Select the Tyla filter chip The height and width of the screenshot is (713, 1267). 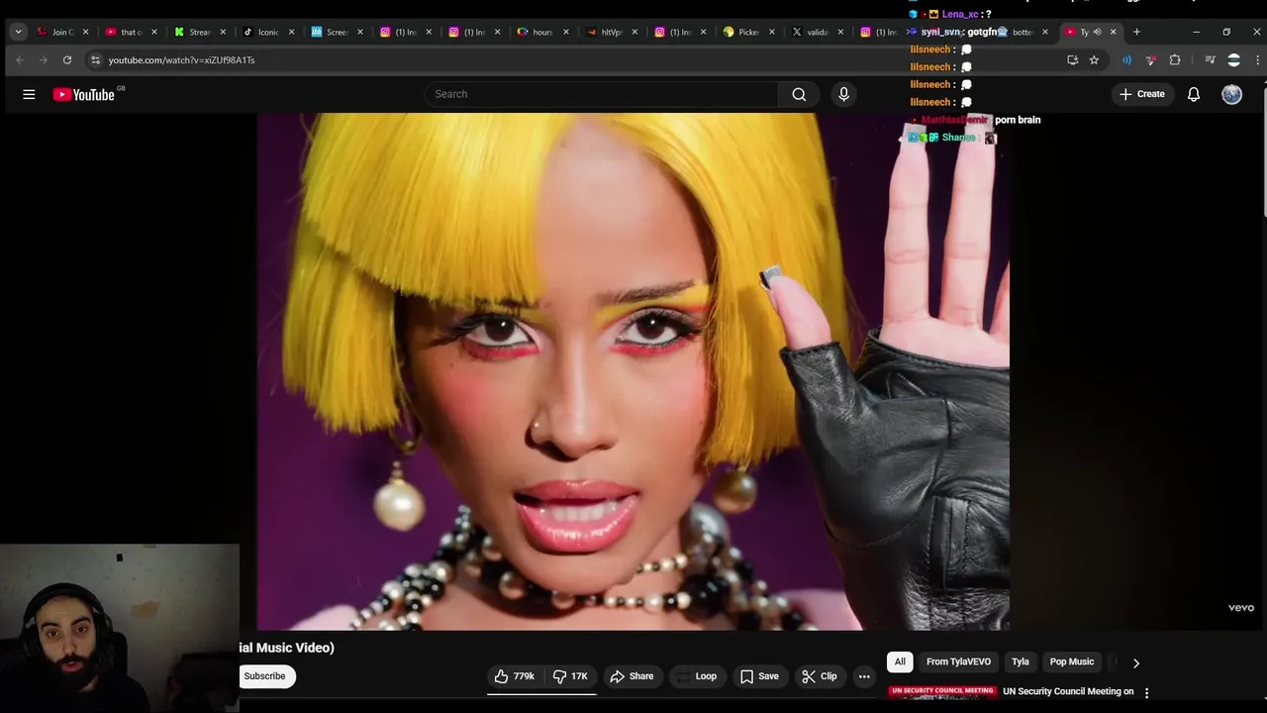click(1021, 662)
